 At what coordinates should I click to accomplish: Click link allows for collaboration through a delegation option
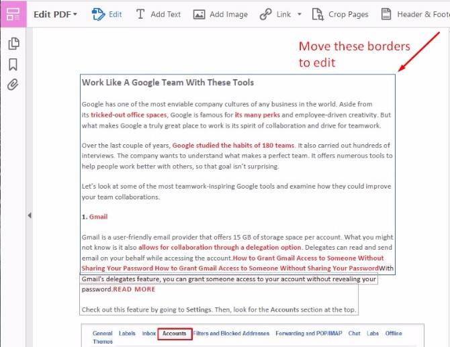[220, 248]
